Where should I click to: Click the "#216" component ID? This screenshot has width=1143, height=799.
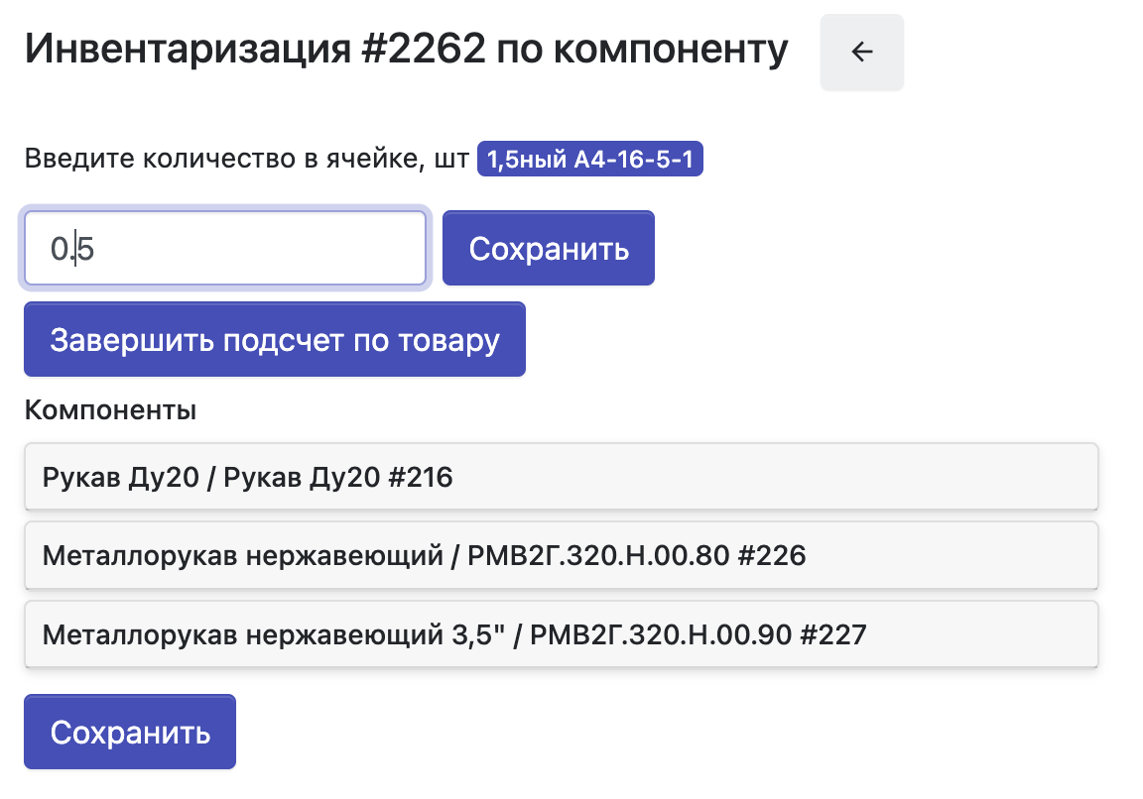[420, 478]
